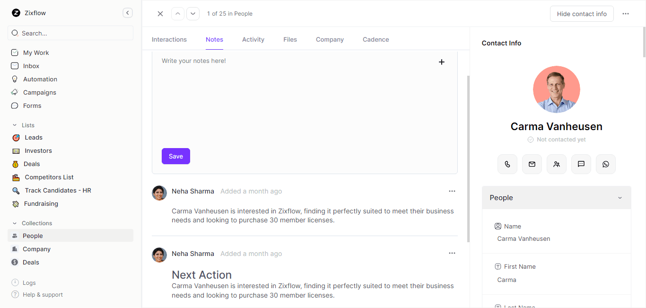Open the Fundraising list

[x=40, y=203]
